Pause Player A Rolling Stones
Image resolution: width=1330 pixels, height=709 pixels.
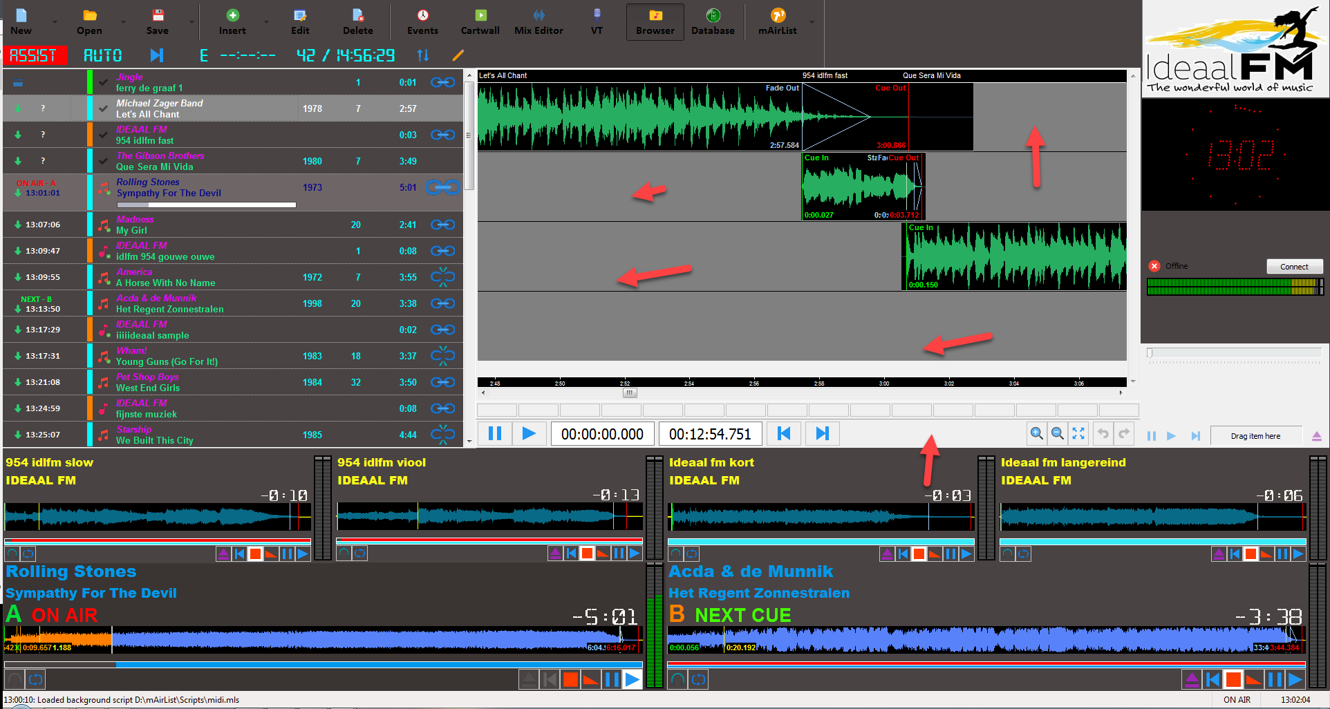pyautogui.click(x=612, y=679)
